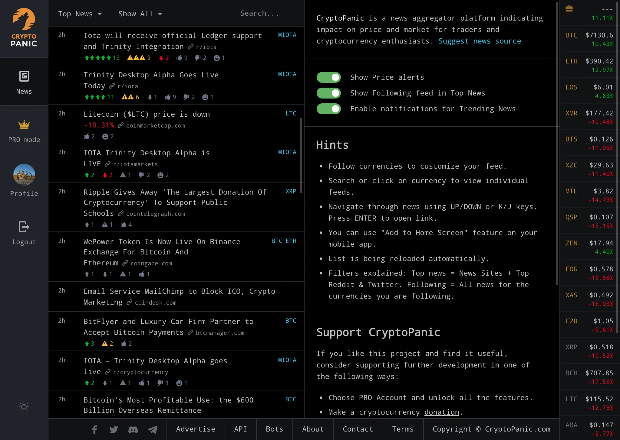Click LTC tag on Litecoin news
Screen dimensions: 620x440
pyautogui.click(x=291, y=113)
